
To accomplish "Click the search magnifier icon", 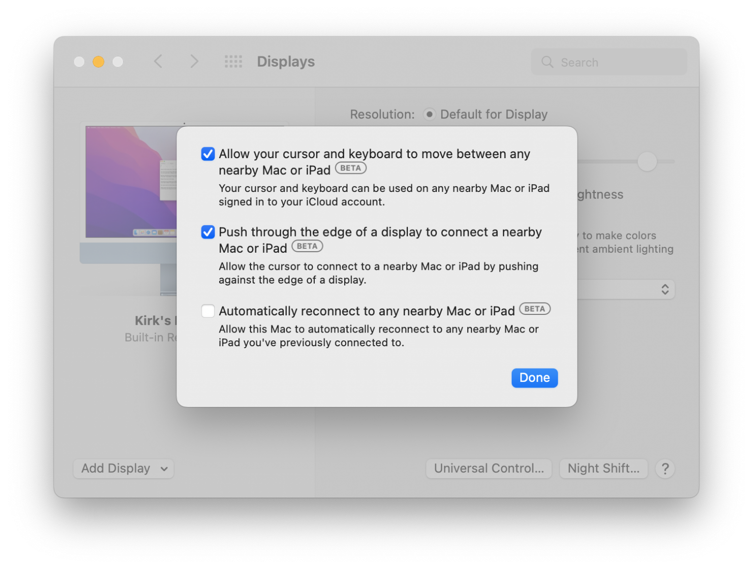I will (x=547, y=62).
